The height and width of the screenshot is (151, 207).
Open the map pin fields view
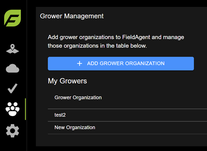coord(13,49)
